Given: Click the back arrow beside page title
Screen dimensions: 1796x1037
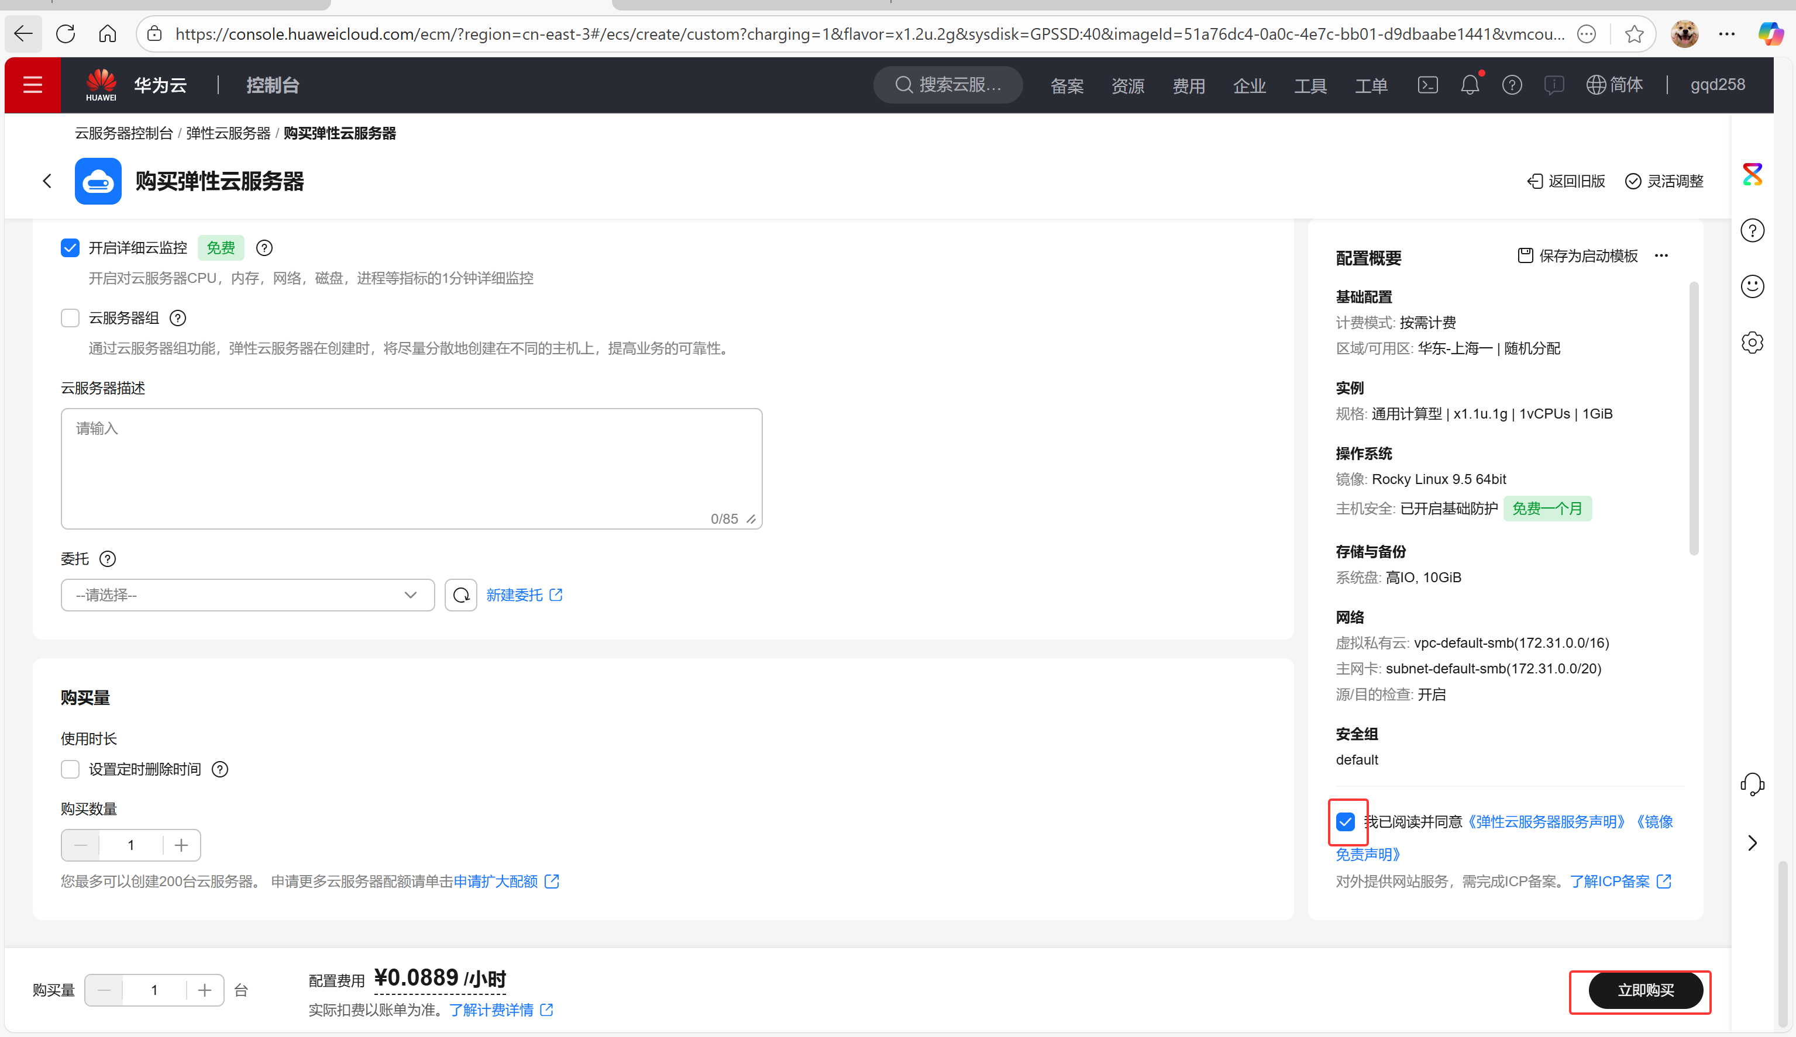Looking at the screenshot, I should 47,181.
